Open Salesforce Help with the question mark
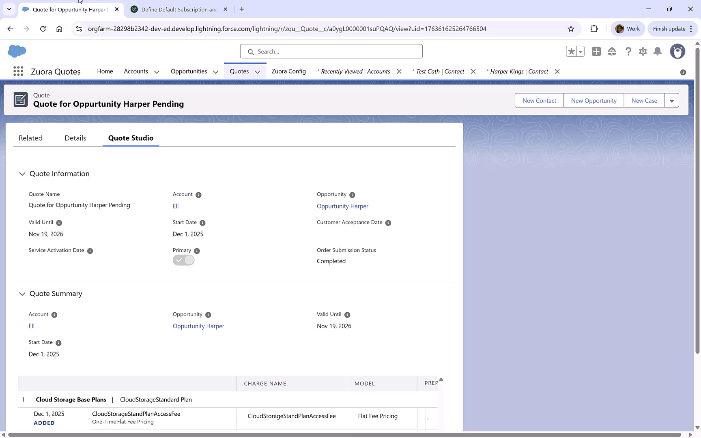 [628, 52]
